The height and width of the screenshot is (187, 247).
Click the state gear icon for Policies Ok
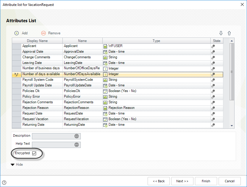[213, 91]
